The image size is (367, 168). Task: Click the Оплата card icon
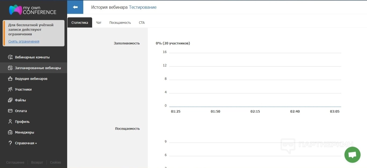(10, 111)
